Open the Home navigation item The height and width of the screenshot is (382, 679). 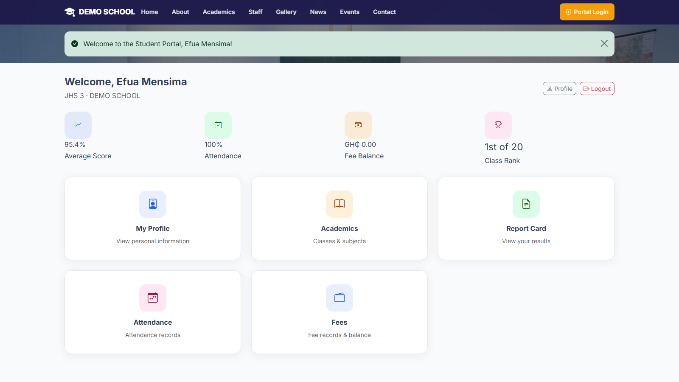[x=149, y=12]
